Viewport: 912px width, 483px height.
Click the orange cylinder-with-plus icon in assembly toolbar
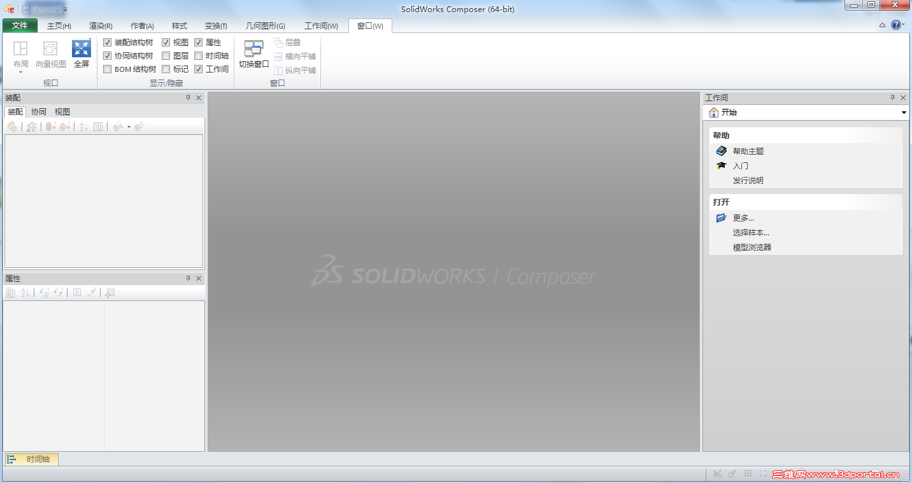(x=65, y=127)
